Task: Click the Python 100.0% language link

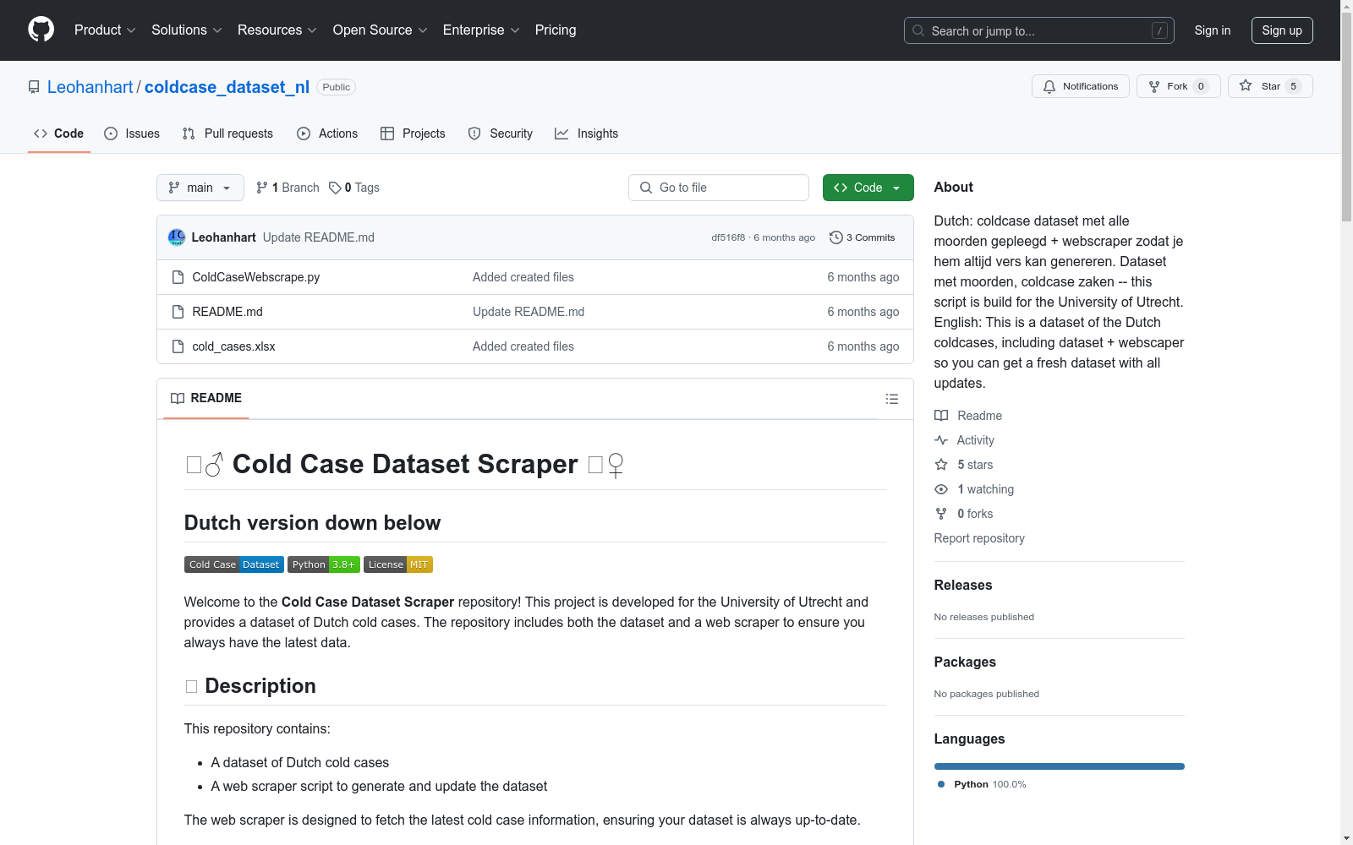Action: (x=982, y=784)
